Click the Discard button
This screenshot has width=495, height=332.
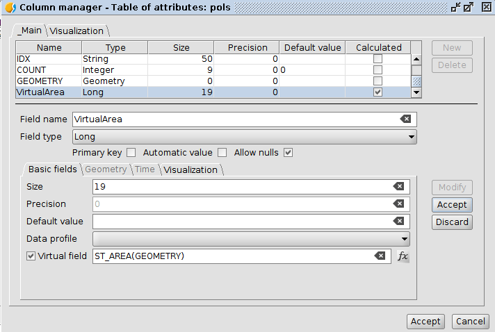point(452,222)
